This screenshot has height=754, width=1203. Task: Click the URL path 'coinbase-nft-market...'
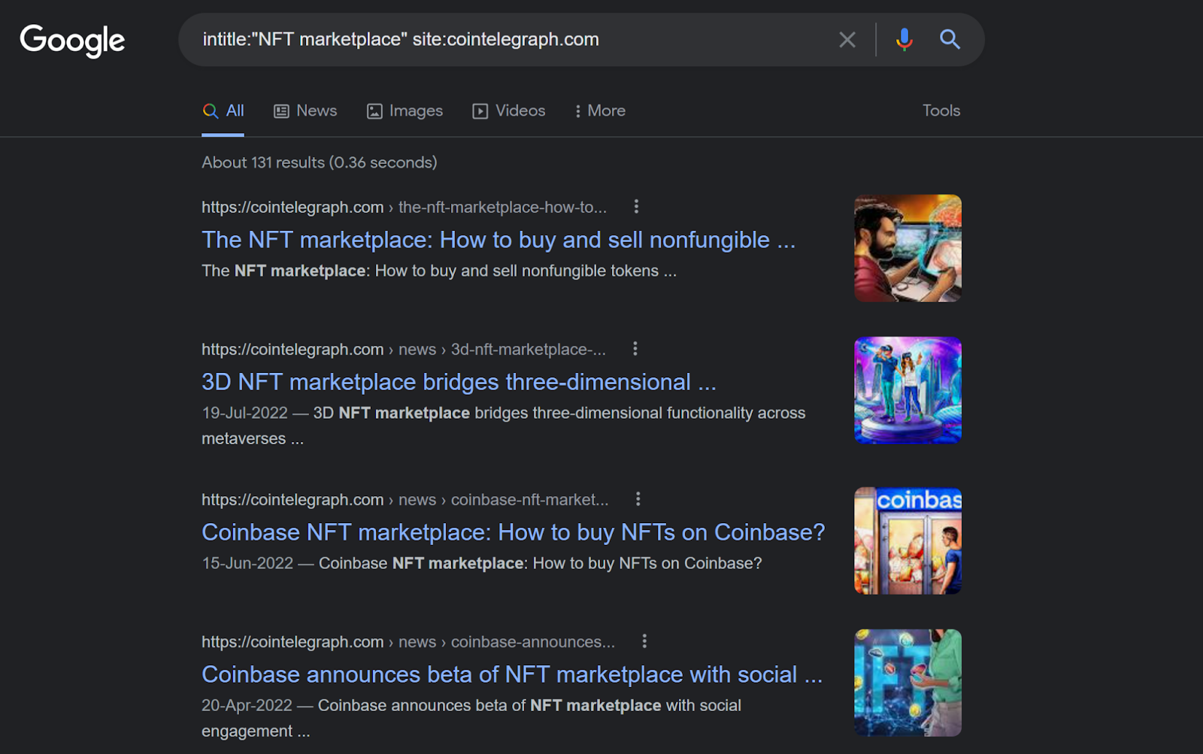pyautogui.click(x=530, y=500)
